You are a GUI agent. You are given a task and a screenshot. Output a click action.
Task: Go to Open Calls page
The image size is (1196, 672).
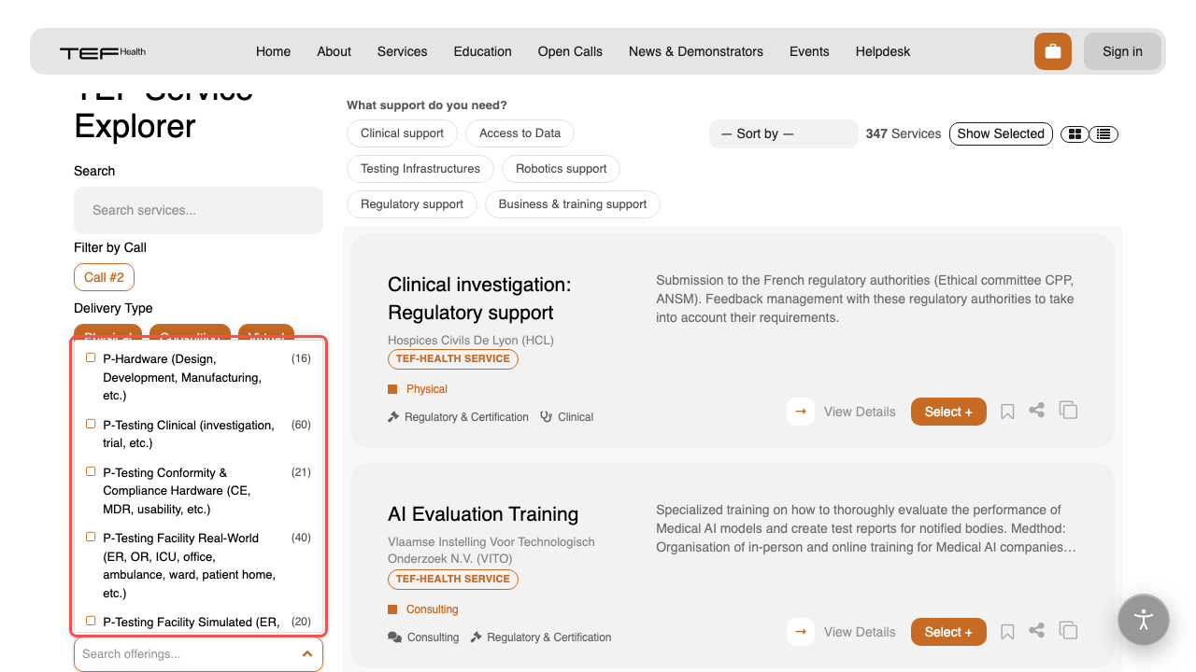pos(570,51)
